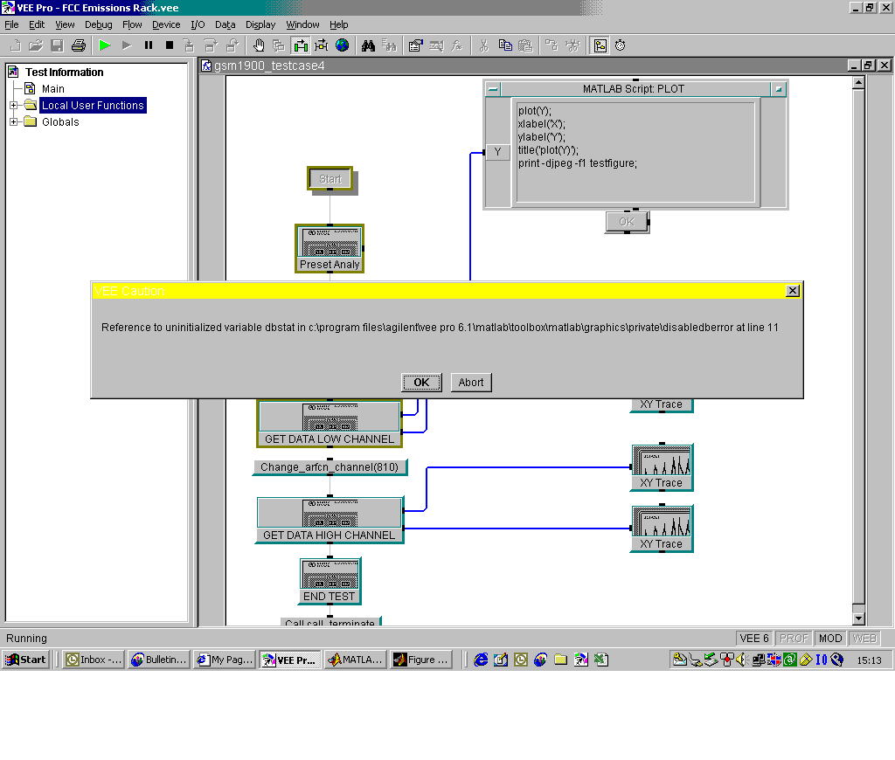Image resolution: width=895 pixels, height=760 pixels.
Task: Open the Device menu
Action: coord(166,24)
